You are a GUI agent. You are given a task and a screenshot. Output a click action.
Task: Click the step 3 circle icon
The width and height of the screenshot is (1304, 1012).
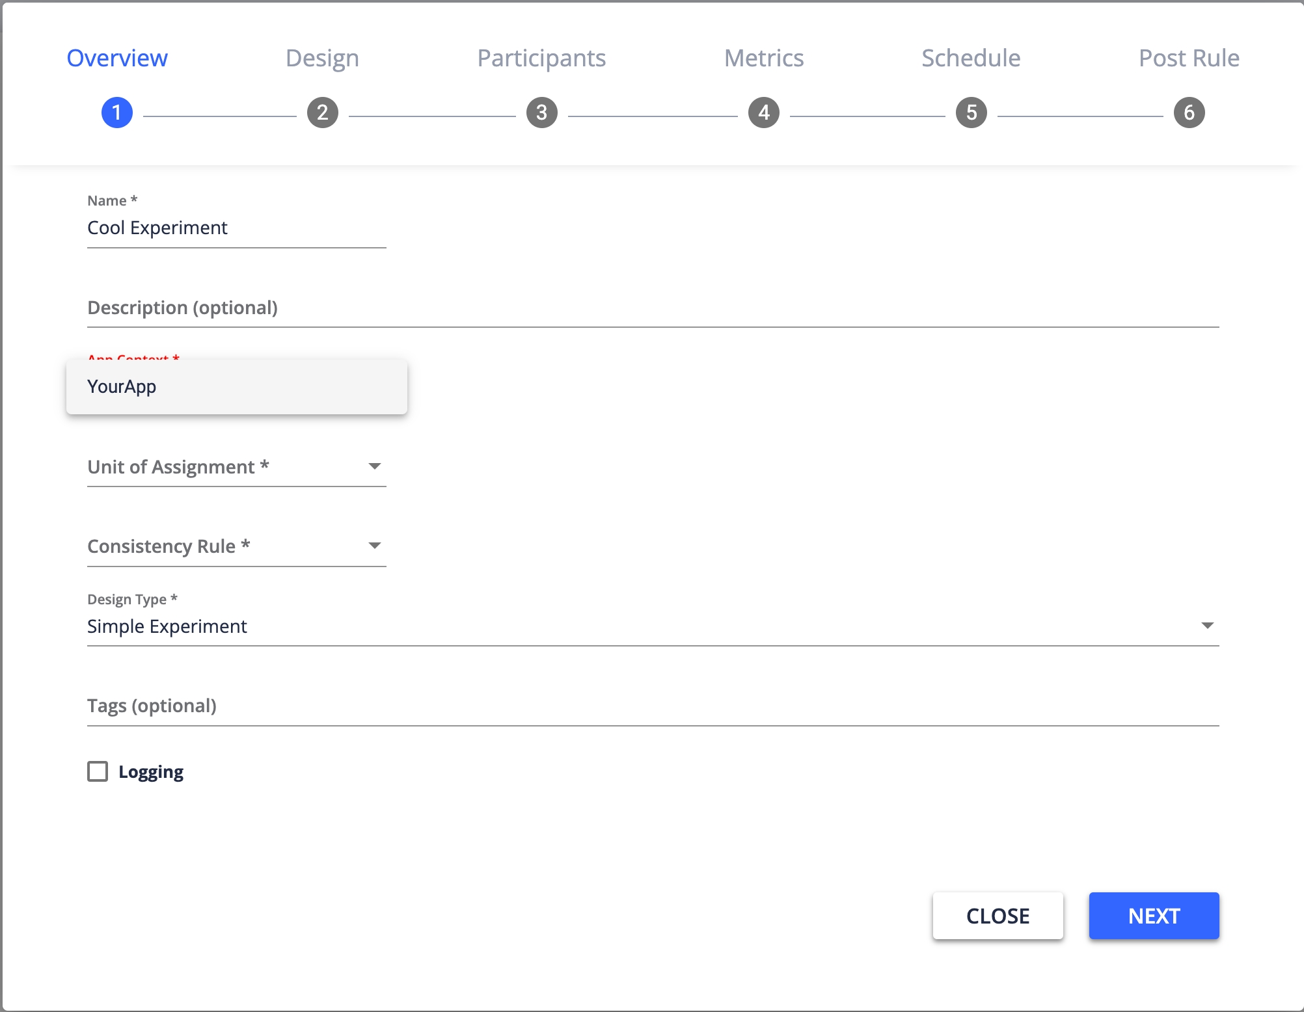click(x=542, y=113)
